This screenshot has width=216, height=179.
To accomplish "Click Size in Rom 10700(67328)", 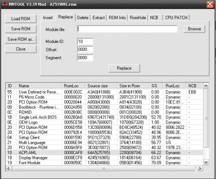I will [x=131, y=122].
